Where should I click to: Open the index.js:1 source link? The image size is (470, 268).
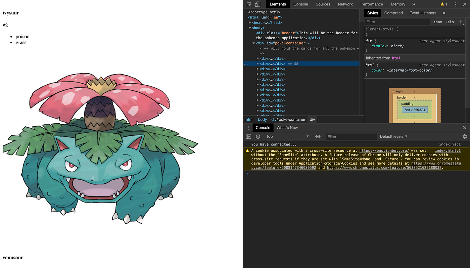point(450,144)
